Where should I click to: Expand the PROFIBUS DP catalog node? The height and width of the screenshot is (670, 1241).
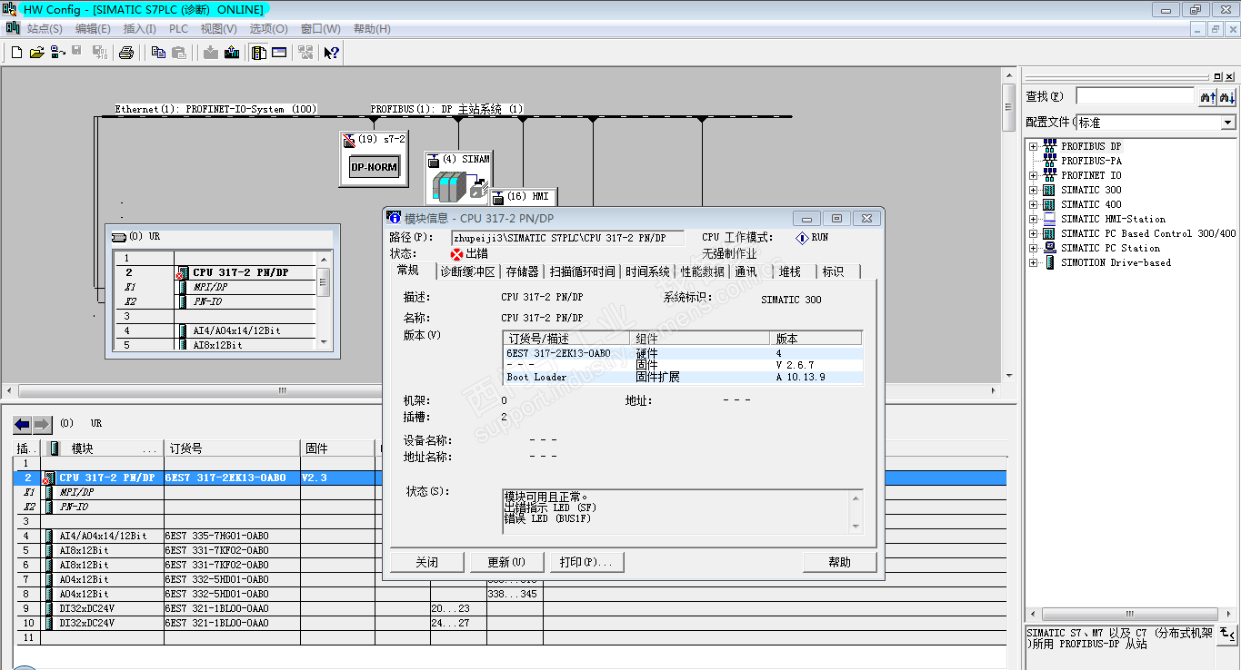coord(1033,146)
